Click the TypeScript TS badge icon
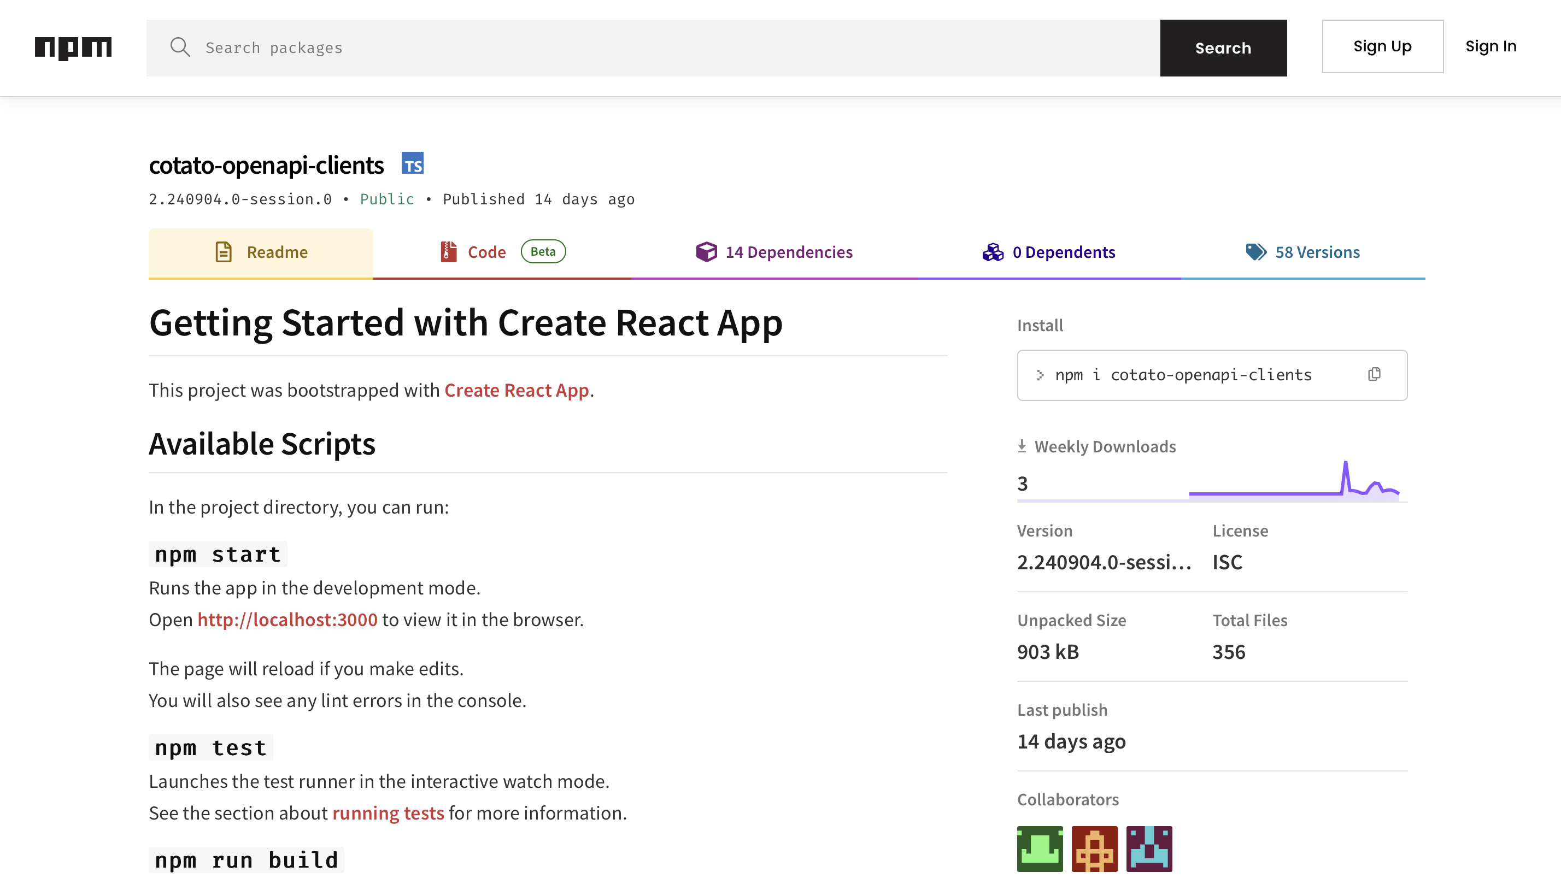The height and width of the screenshot is (884, 1561). pos(413,164)
